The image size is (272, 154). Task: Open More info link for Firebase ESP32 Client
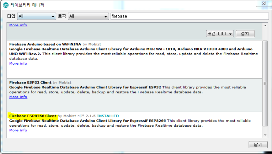18,97
